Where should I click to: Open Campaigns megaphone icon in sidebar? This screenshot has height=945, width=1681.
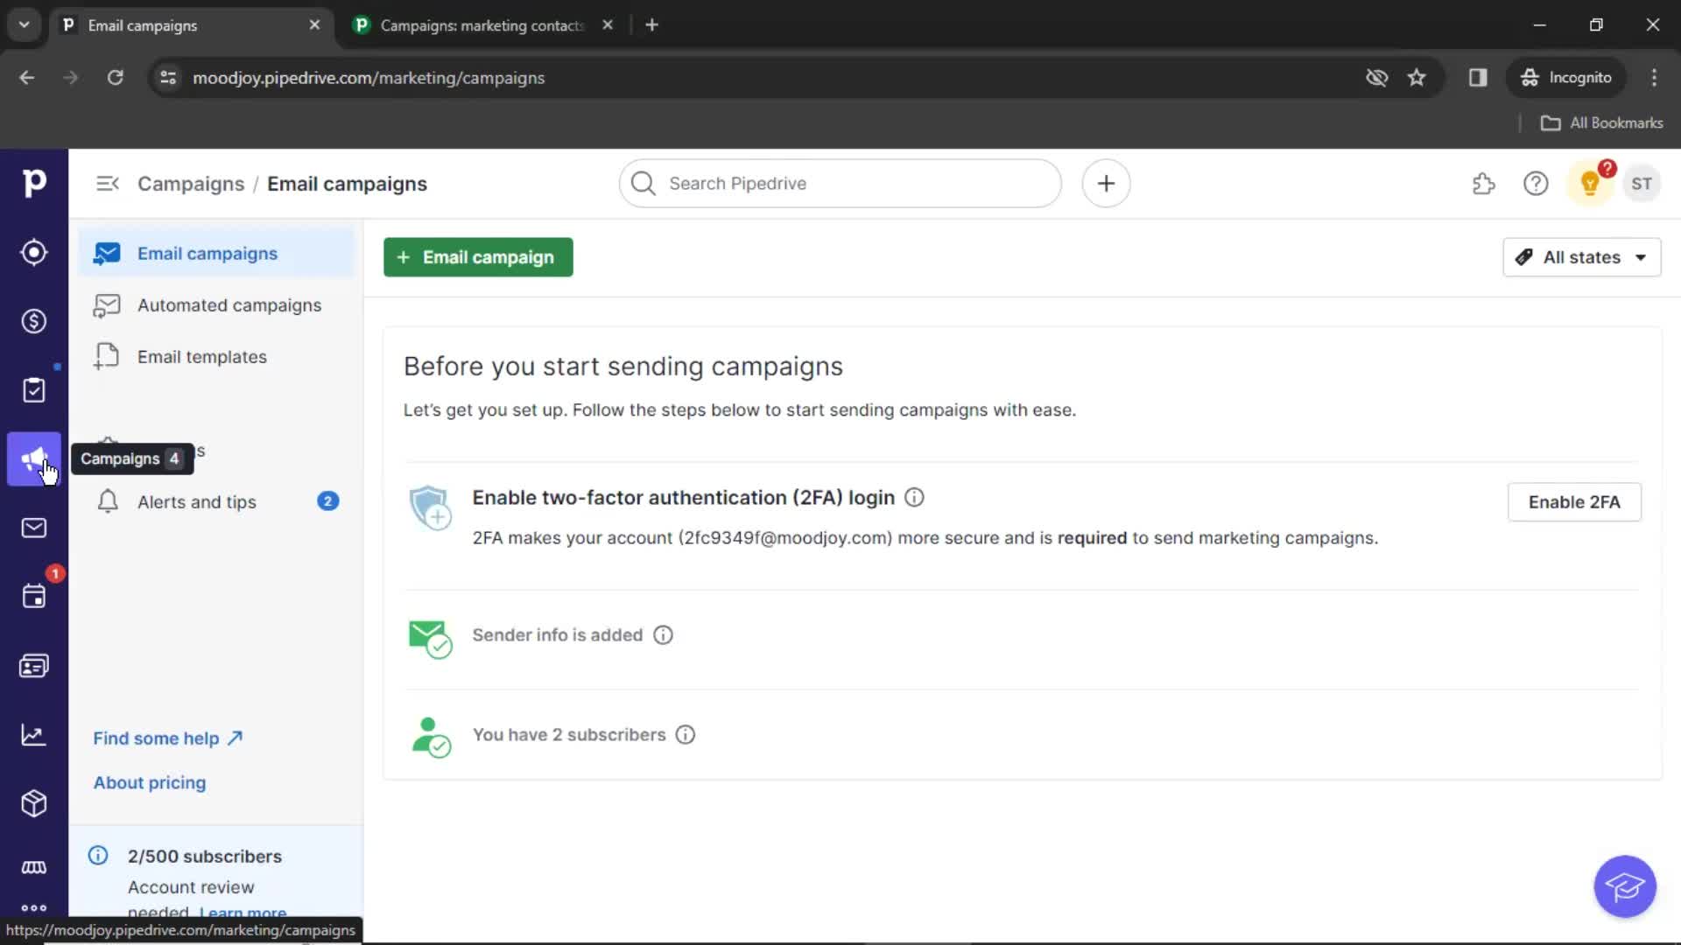coord(34,458)
